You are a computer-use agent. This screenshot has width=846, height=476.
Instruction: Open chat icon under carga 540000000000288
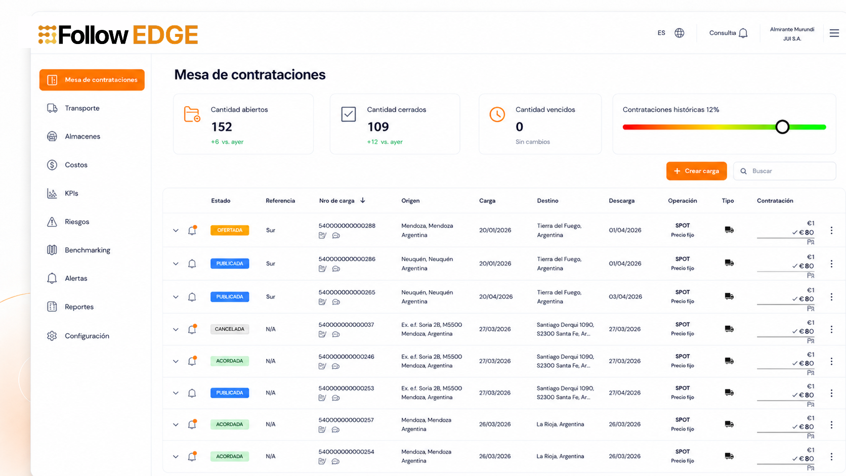[x=336, y=235]
